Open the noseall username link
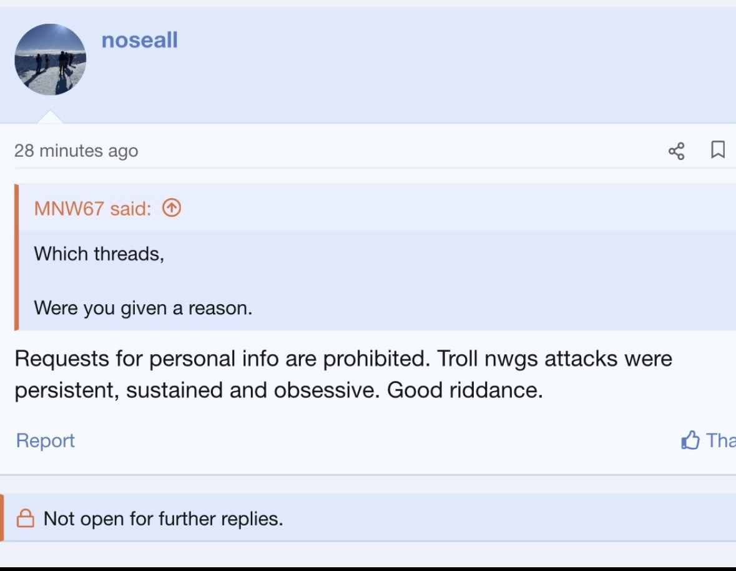This screenshot has height=571, width=736. [139, 41]
